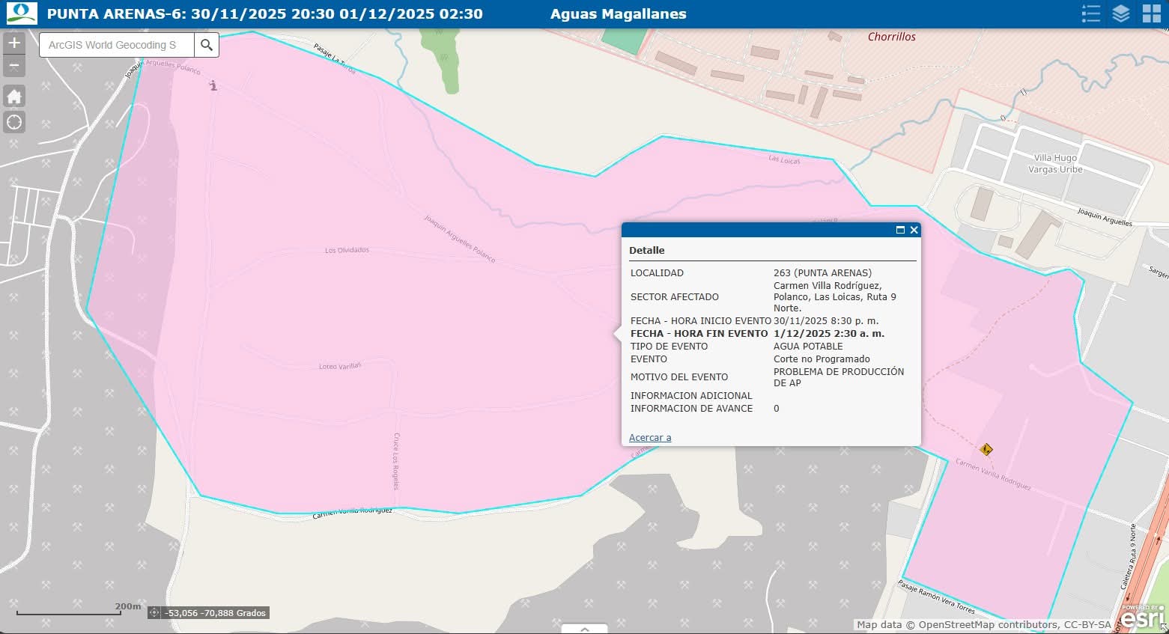Run the geocoding search with the magnifier
The image size is (1169, 634).
coord(207,45)
